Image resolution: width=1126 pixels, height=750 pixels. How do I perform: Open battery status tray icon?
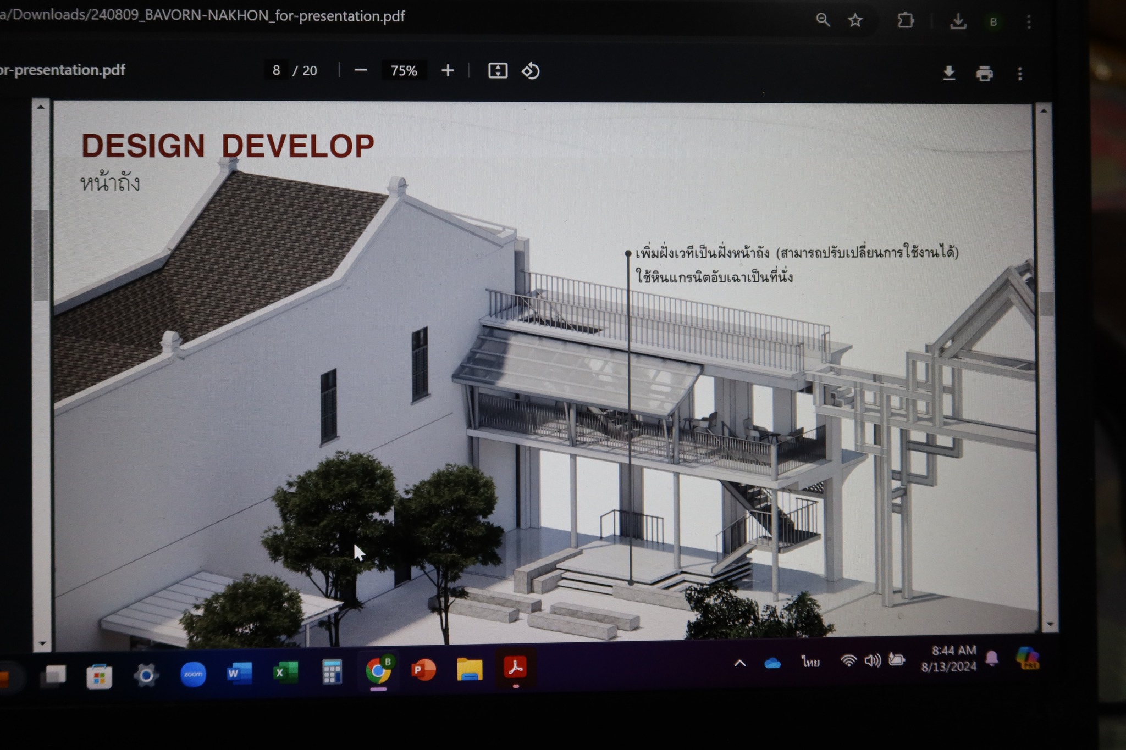point(897,659)
